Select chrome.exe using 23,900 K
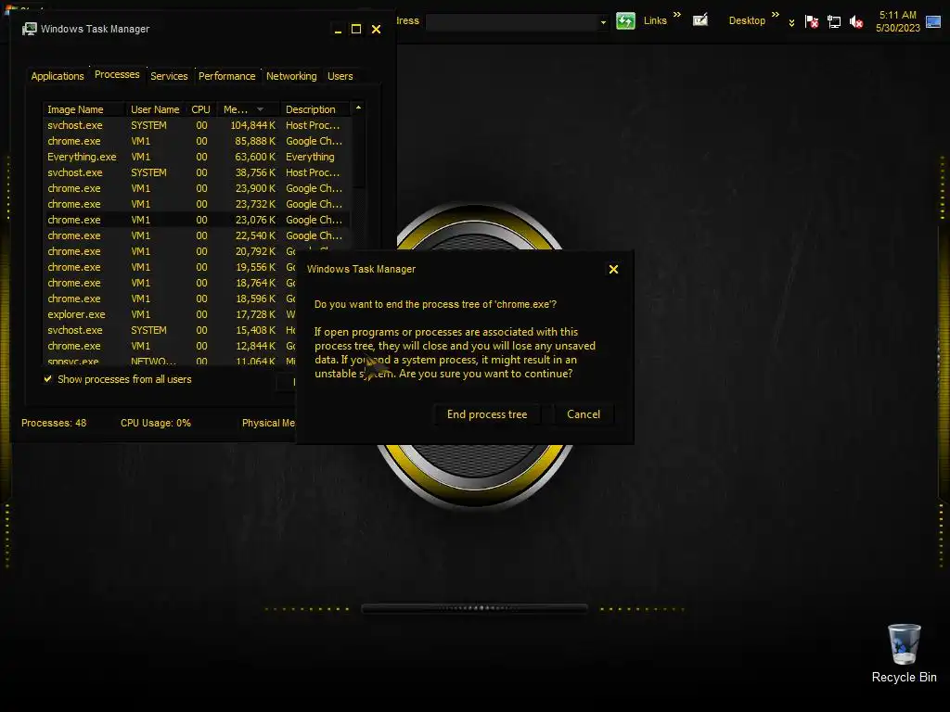950x712 pixels. pyautogui.click(x=197, y=188)
